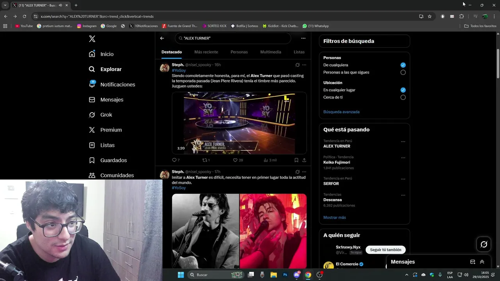The image size is (500, 281).
Task: Open more options for Keiko Fujimori trend
Action: coord(403,158)
